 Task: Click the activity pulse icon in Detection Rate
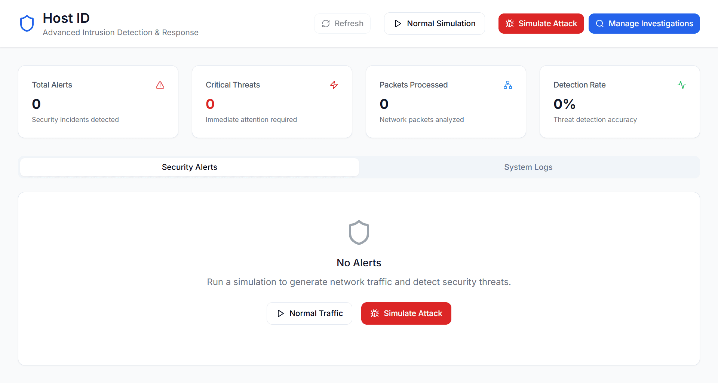coord(681,85)
